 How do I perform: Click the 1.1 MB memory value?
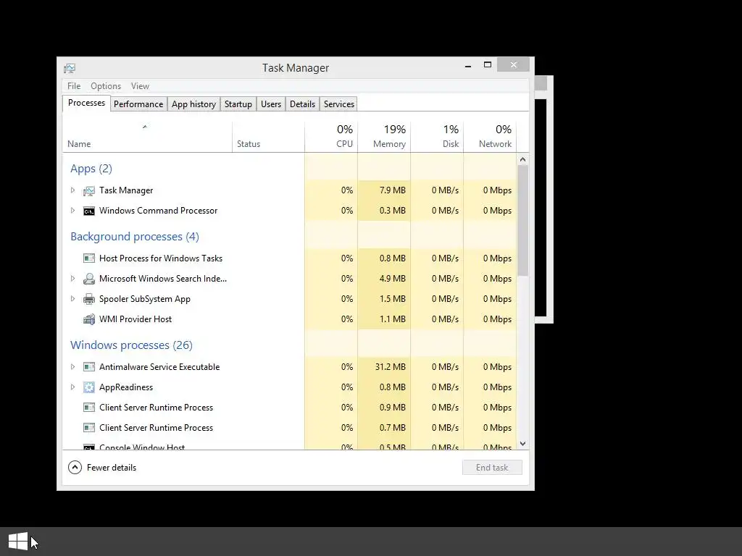pyautogui.click(x=392, y=319)
